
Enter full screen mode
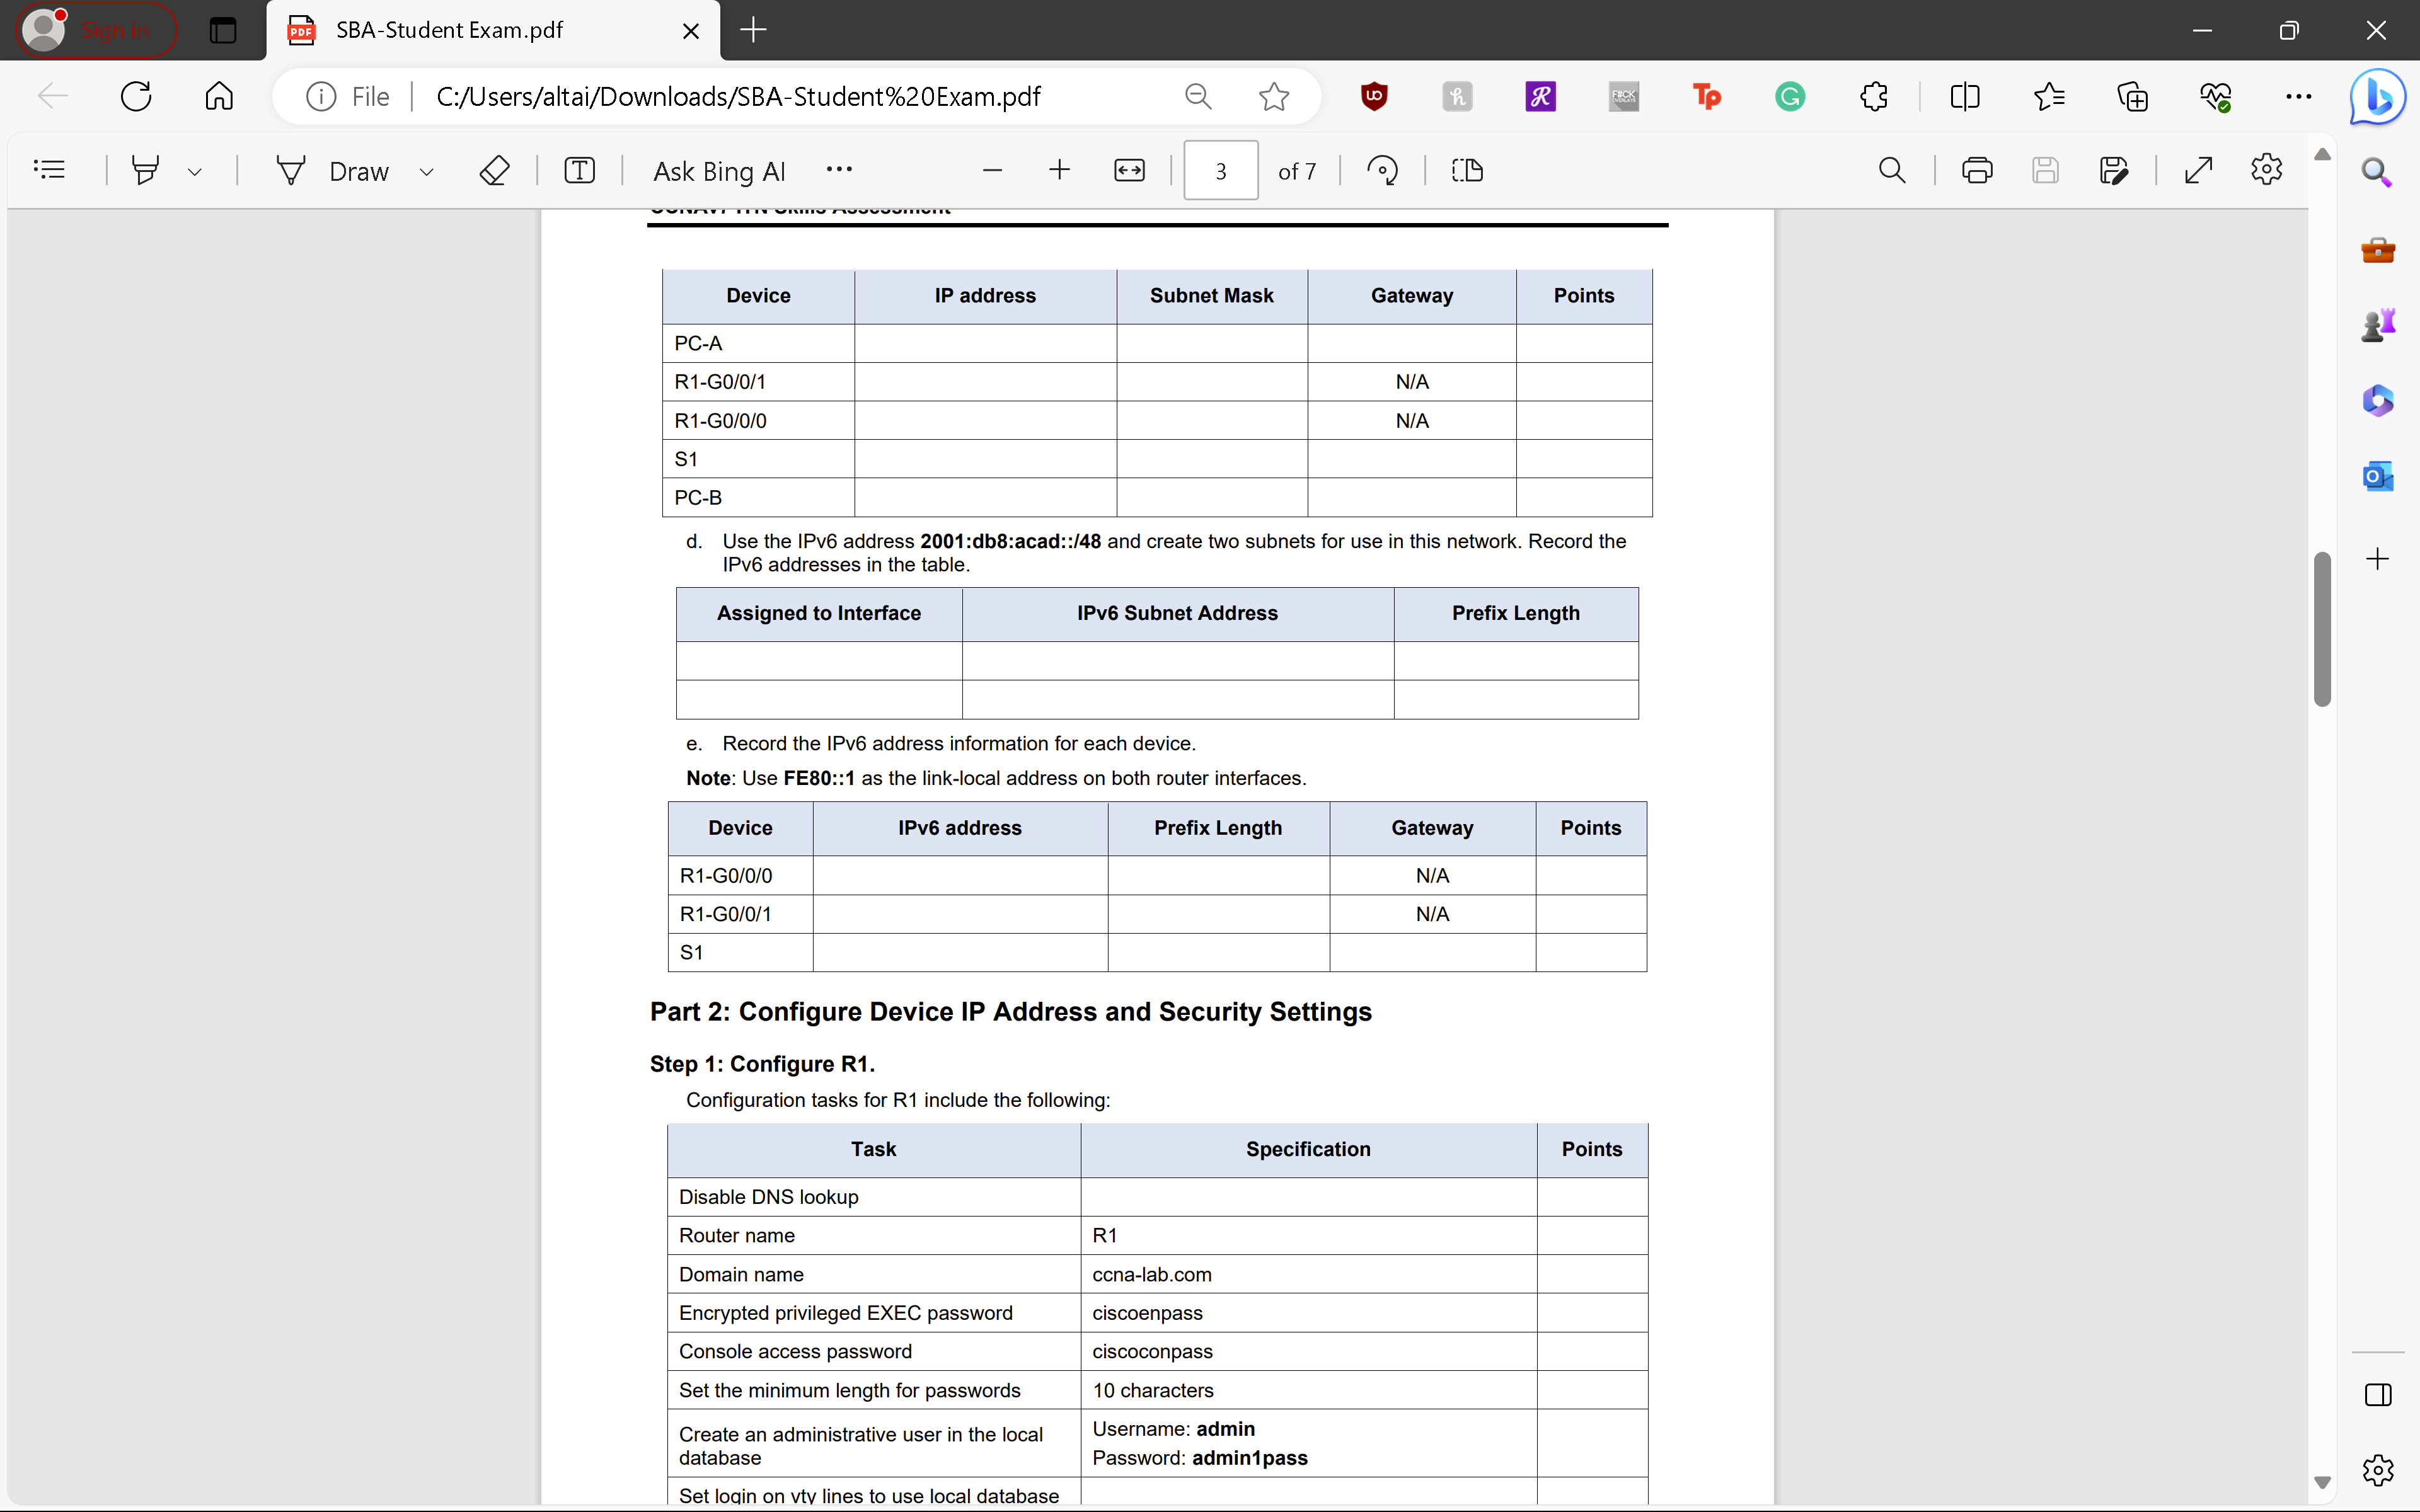pyautogui.click(x=2198, y=171)
